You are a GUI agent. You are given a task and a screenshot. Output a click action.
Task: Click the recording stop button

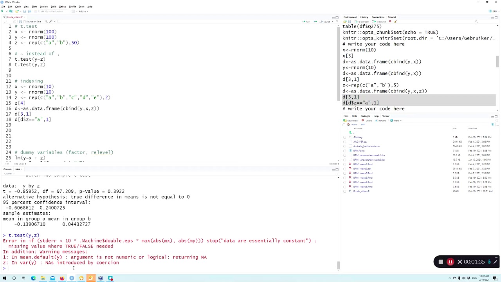[x=441, y=262]
